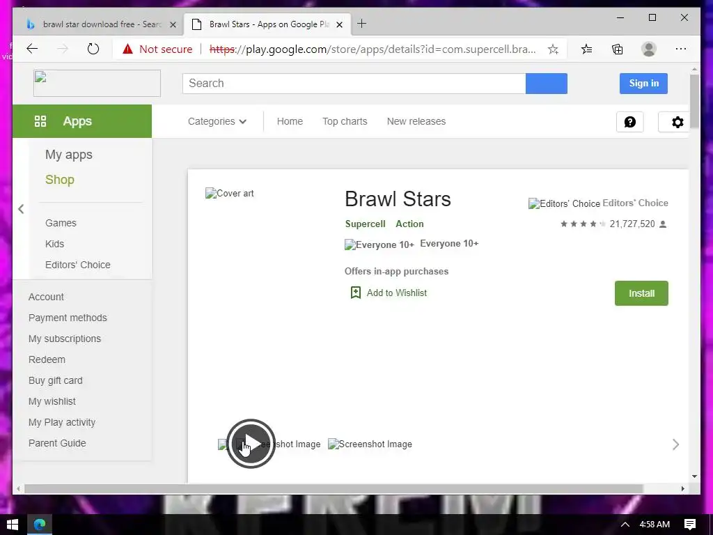Close the Brawl Stars Google Play tab
The width and height of the screenshot is (713, 535).
click(x=339, y=24)
